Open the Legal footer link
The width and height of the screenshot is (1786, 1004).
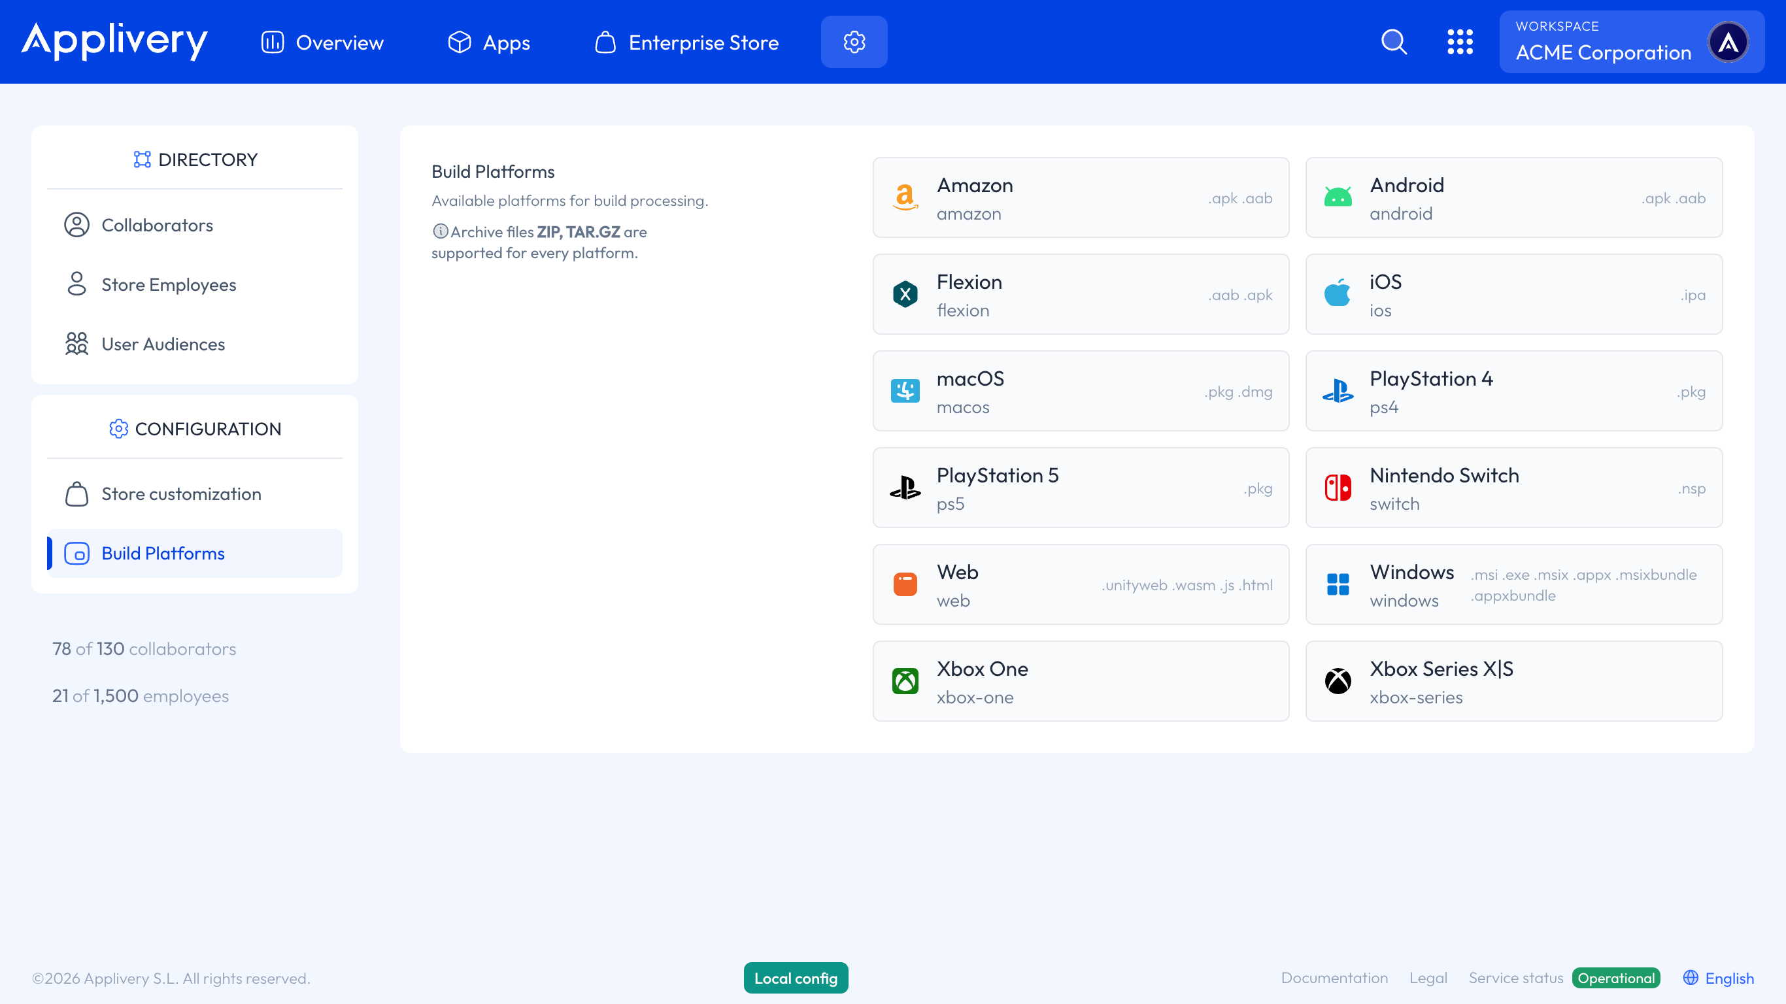pos(1428,978)
